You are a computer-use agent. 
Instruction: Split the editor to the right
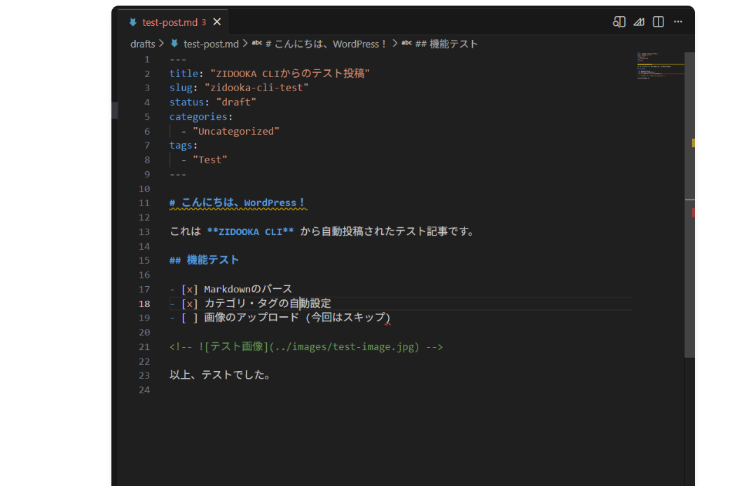tap(658, 22)
